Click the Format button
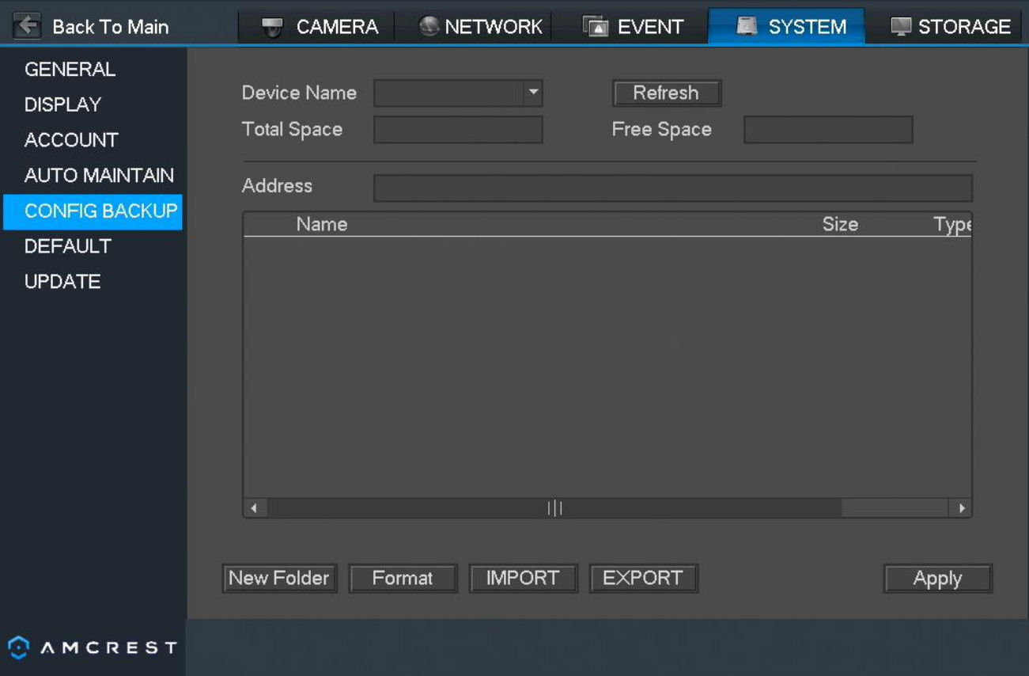The width and height of the screenshot is (1029, 676). click(x=403, y=579)
